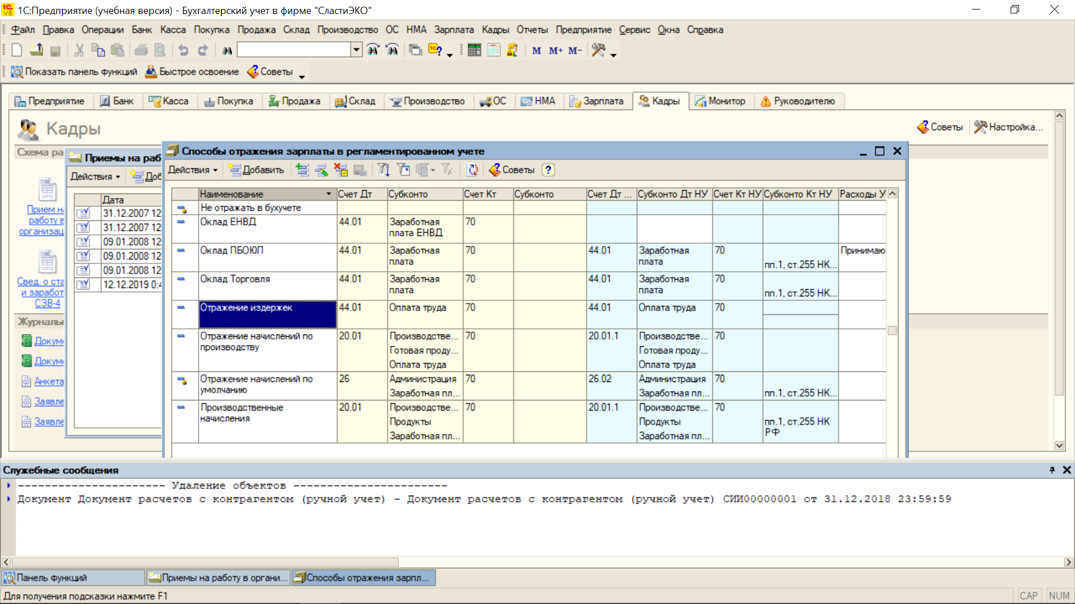Click the undo arrow in toolbar
The width and height of the screenshot is (1075, 604).
tap(183, 50)
